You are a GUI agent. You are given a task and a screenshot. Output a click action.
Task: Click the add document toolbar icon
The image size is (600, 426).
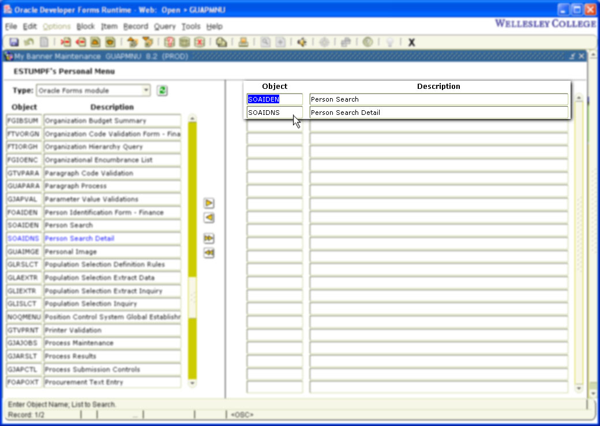tap(280, 42)
